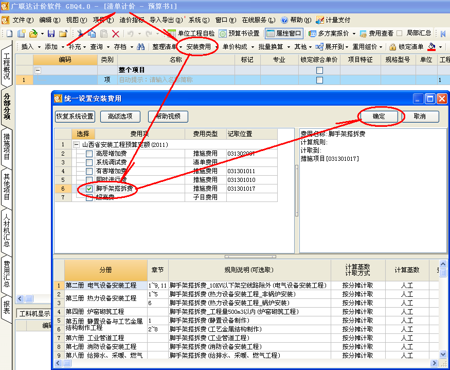The width and height of the screenshot is (450, 370).
Task: Click the 分册 column header
Action: point(105,270)
